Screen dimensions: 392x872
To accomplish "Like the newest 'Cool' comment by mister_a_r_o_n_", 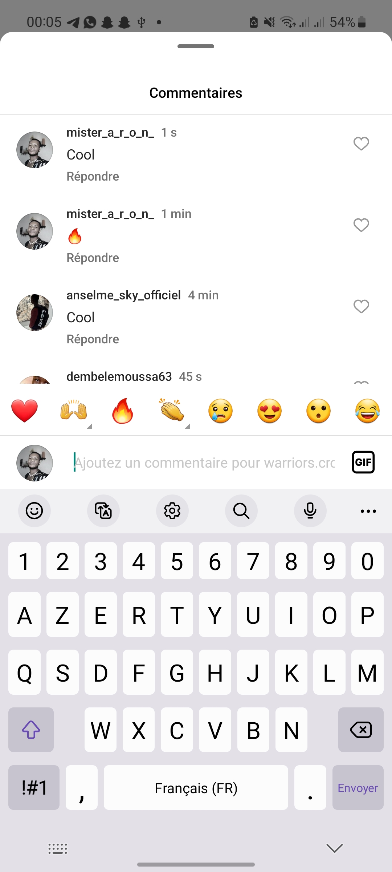I will [x=361, y=144].
